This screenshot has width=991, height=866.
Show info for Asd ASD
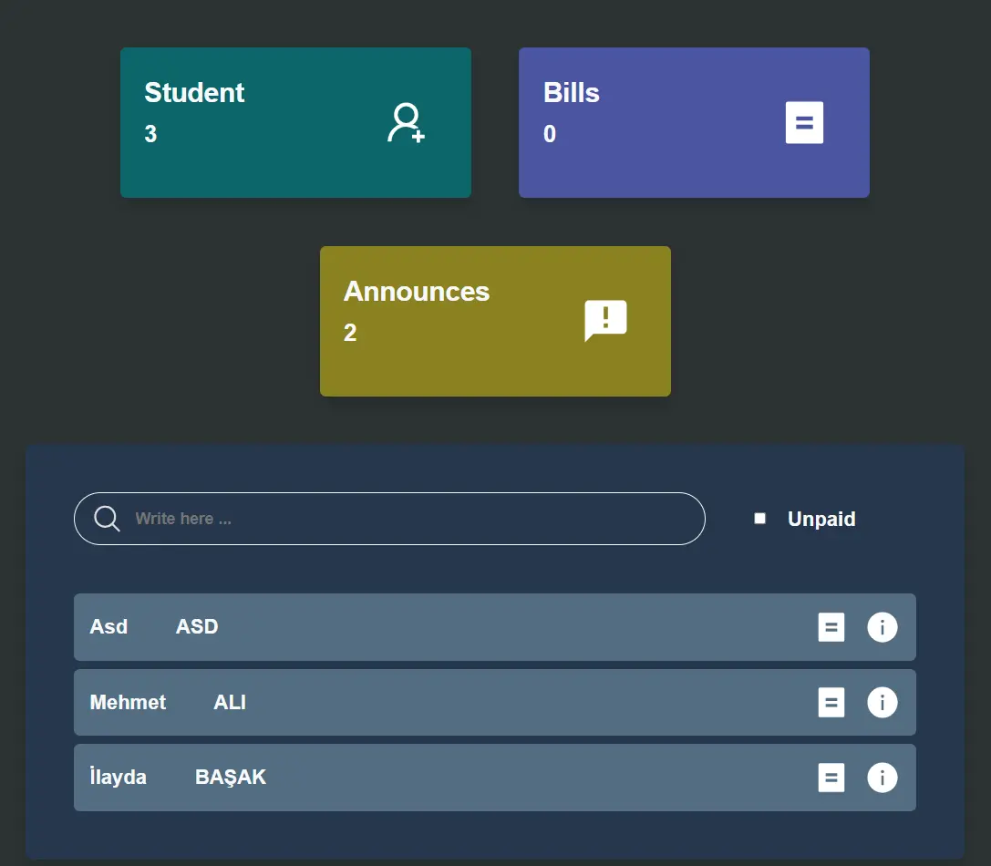pyautogui.click(x=882, y=627)
